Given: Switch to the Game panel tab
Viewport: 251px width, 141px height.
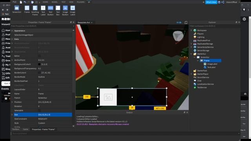Looking at the screenshot, I should tap(25, 129).
